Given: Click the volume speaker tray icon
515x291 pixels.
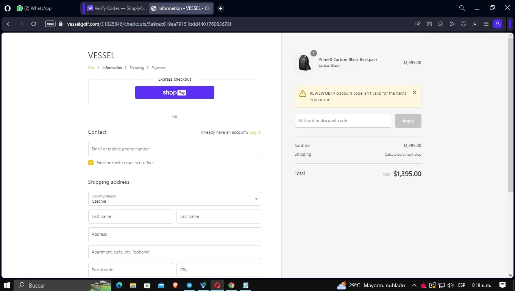Looking at the screenshot, I should [450, 285].
